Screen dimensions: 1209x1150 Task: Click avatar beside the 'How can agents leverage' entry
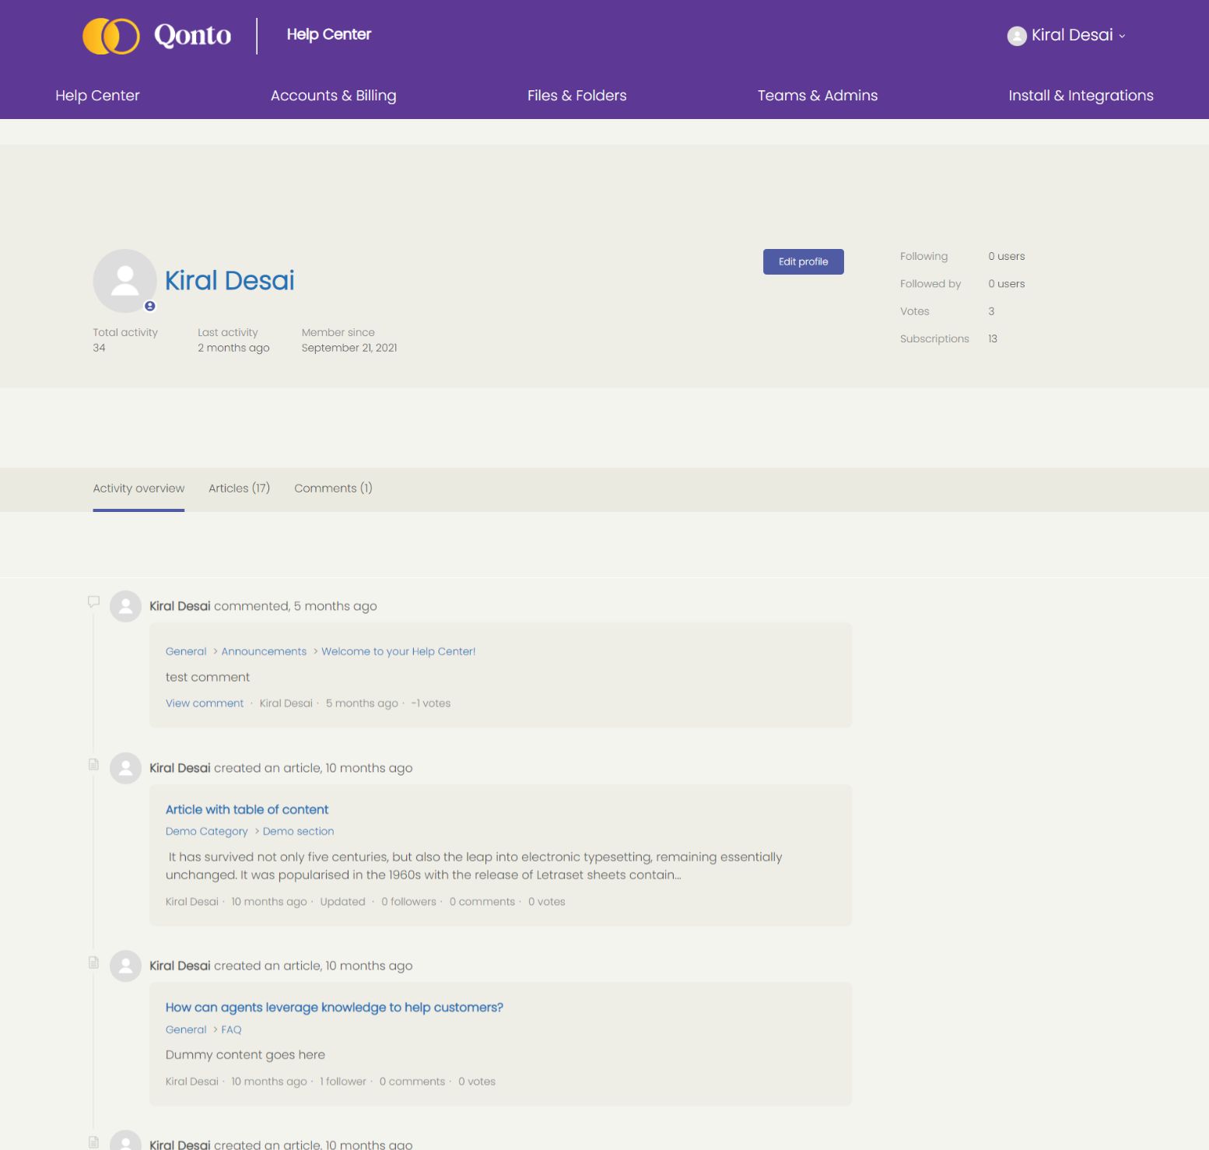(125, 966)
